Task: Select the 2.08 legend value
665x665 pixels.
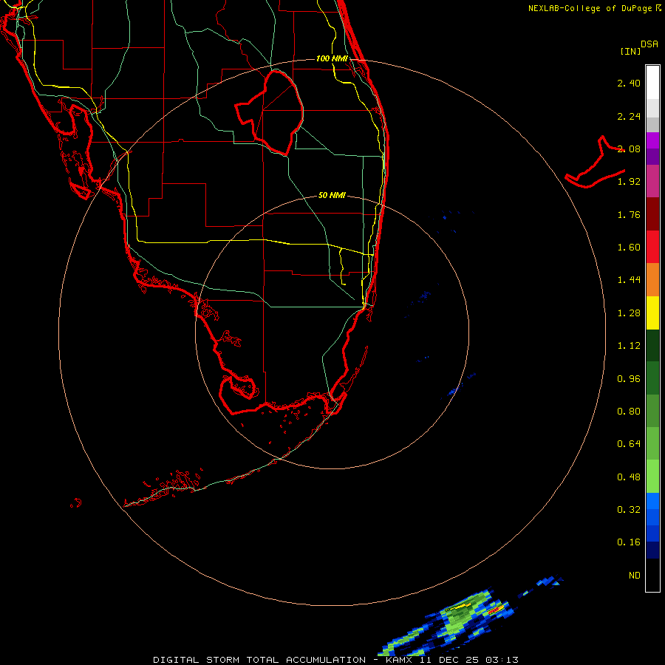Action: (629, 149)
